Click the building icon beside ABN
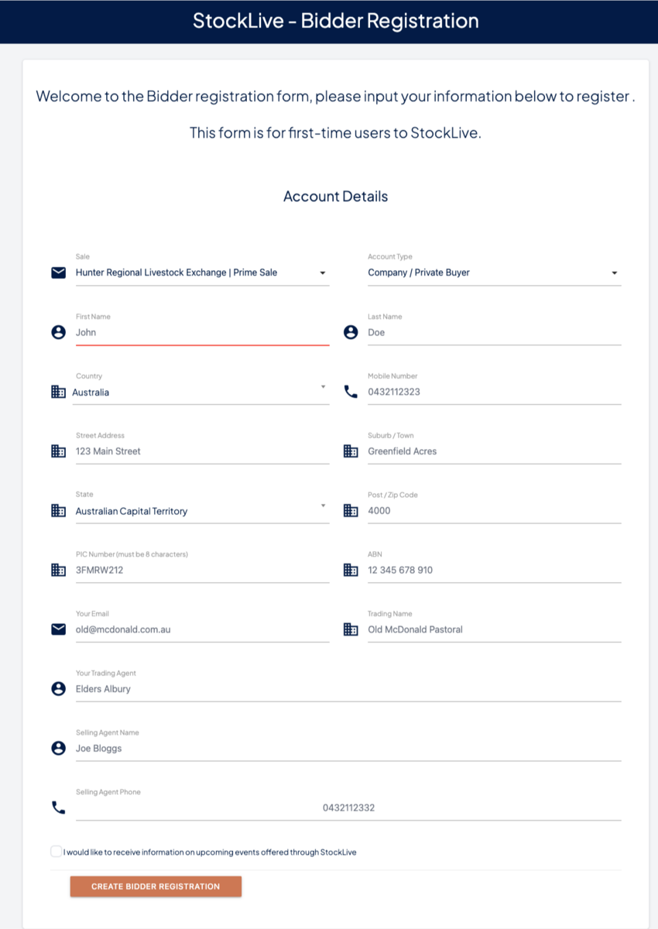658x929 pixels. click(x=351, y=570)
